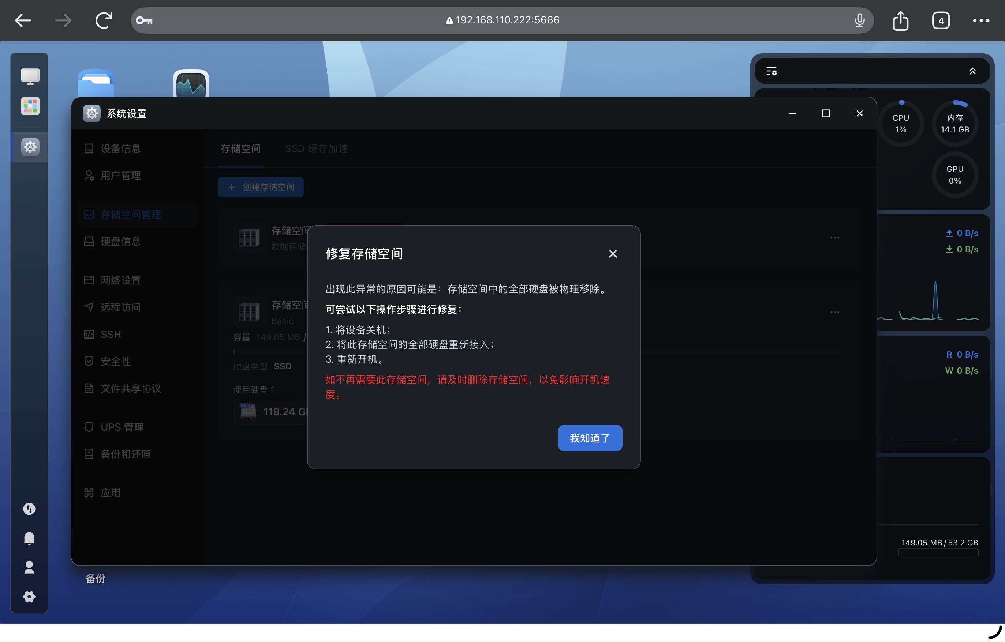The width and height of the screenshot is (1005, 642).
Task: Click the abnormal storage space disk-array icon
Action: coord(249,238)
